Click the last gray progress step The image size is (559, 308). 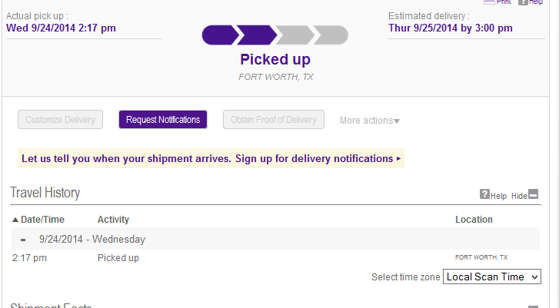(x=332, y=35)
